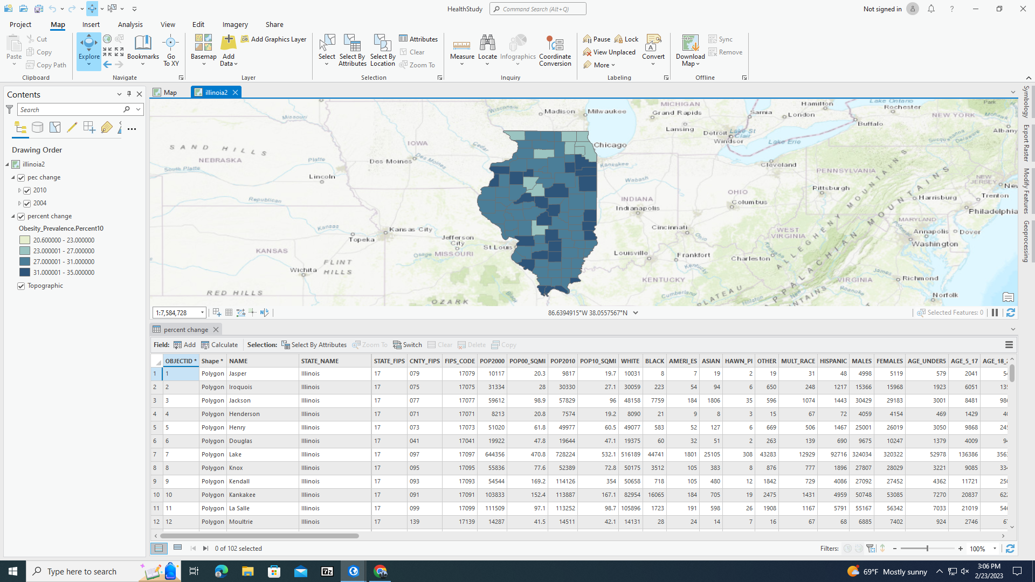Toggle the percent change layer off
Image resolution: width=1035 pixels, height=582 pixels.
coord(20,216)
